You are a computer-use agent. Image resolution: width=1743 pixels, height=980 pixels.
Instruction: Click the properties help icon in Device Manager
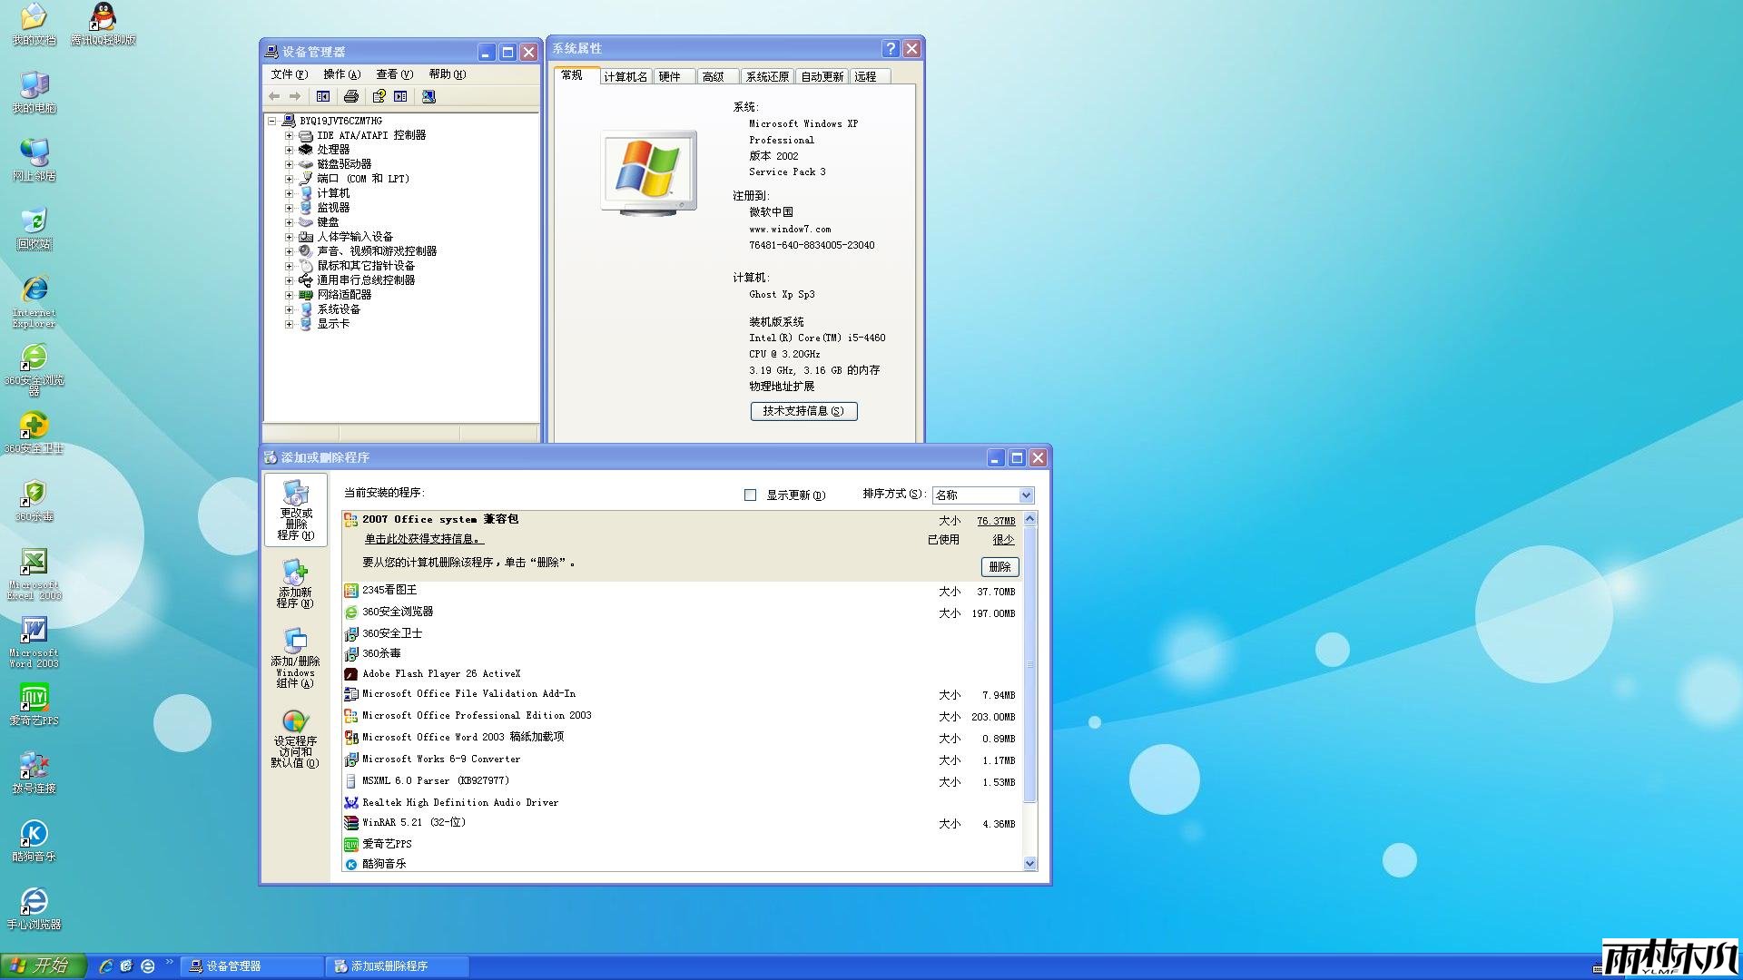tap(379, 96)
